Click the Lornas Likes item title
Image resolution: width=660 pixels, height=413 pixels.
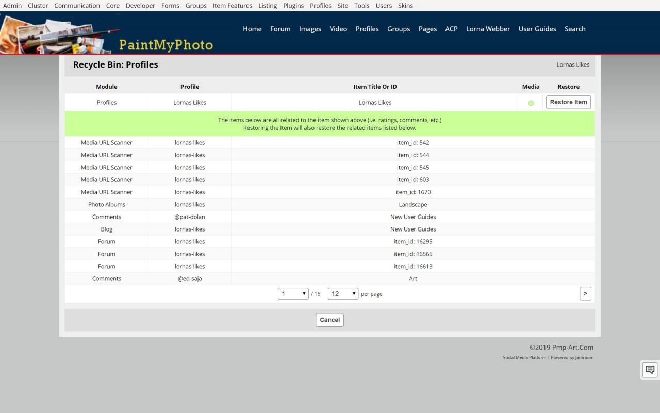375,103
